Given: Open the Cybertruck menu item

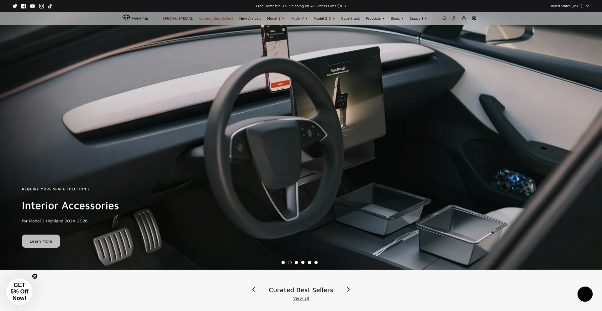Looking at the screenshot, I should 350,18.
